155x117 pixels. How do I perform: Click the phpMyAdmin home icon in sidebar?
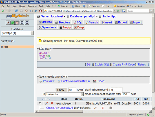pyautogui.click(x=8, y=23)
